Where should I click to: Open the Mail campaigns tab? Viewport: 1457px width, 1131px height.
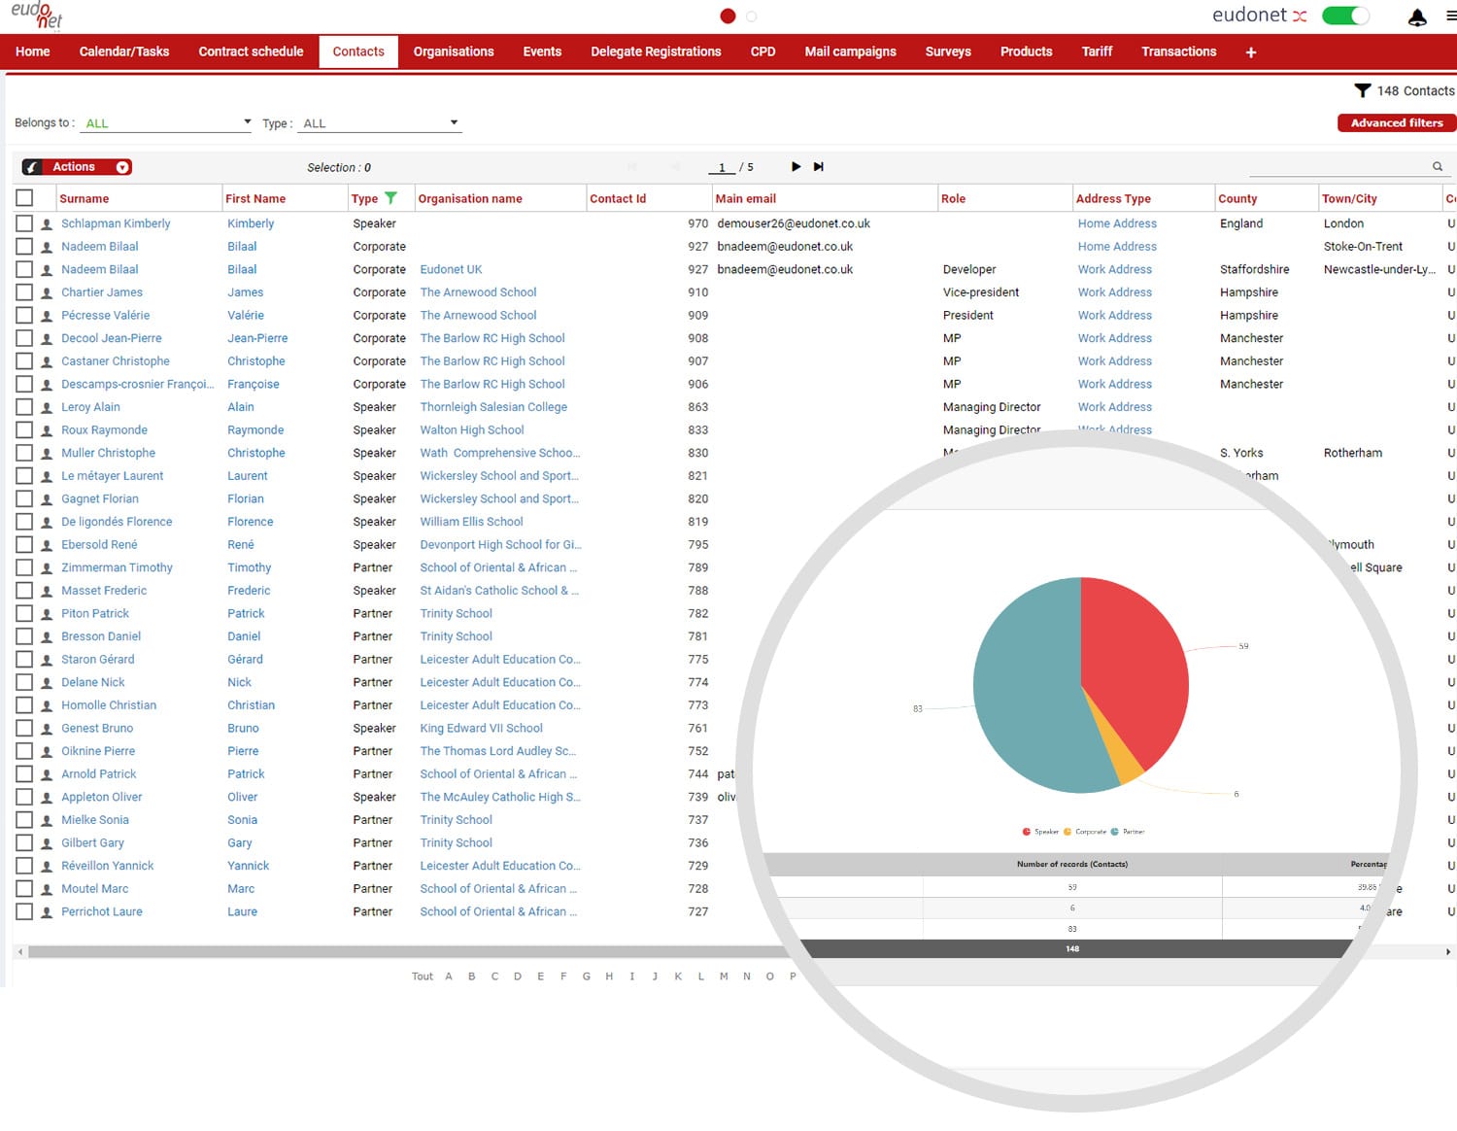850,51
